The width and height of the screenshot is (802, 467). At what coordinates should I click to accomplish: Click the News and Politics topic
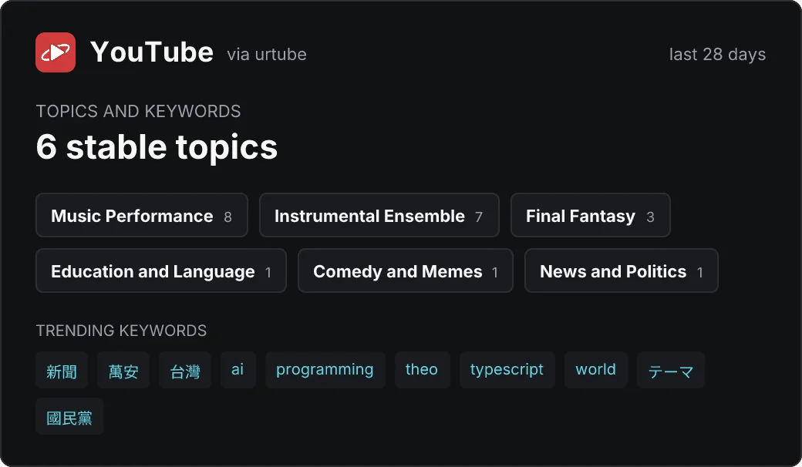[x=622, y=270]
